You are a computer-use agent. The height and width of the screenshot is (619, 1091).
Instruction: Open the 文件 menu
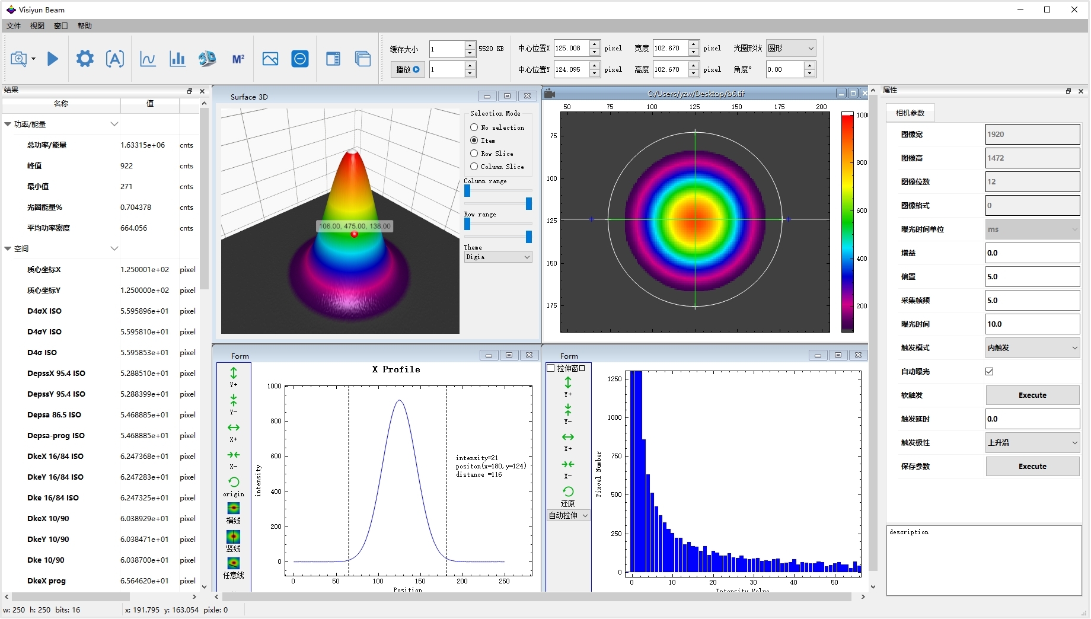14,26
